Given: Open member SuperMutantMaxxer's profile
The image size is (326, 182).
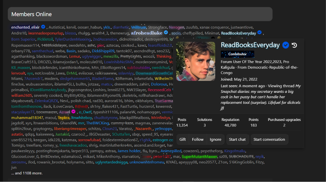Looking at the screenshot, I should 199,156.
